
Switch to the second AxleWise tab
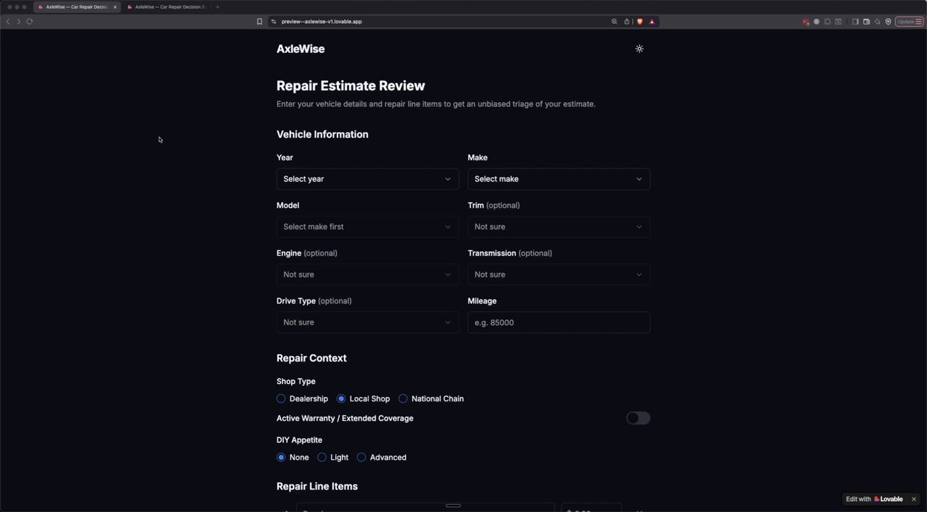(166, 7)
